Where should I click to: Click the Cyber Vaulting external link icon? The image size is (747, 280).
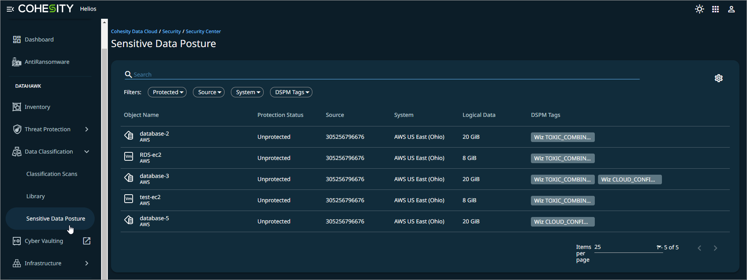coord(87,241)
